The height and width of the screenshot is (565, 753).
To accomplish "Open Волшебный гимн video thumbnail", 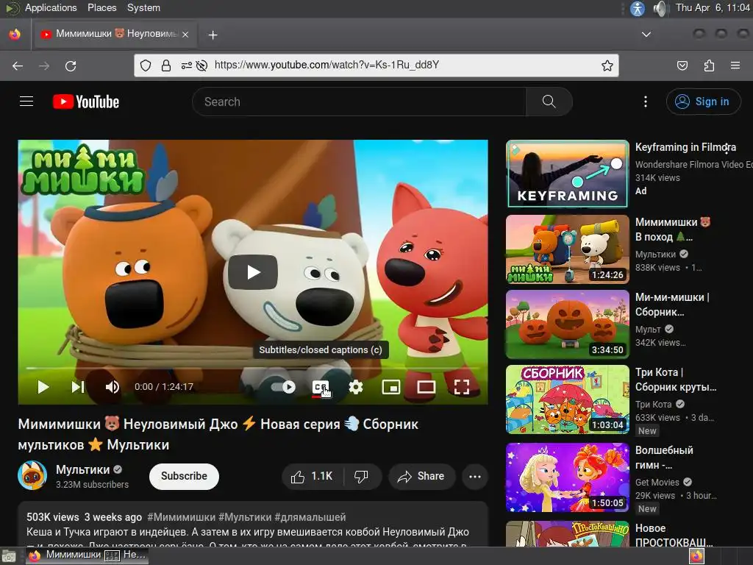I will tap(567, 477).
